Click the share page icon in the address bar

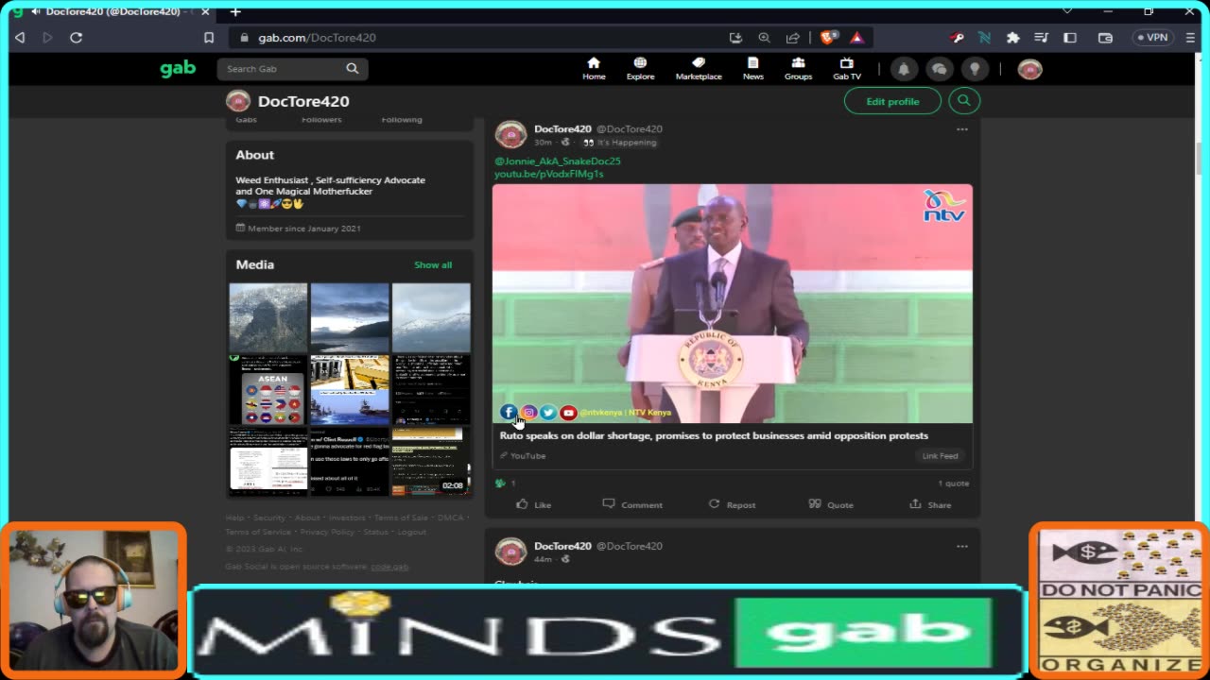793,38
